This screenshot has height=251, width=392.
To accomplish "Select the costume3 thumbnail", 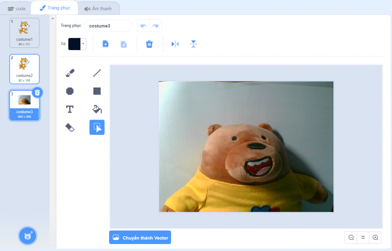I will [x=24, y=105].
